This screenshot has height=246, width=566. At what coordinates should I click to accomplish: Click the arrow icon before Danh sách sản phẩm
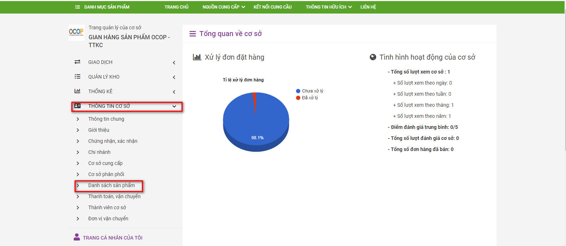(78, 185)
